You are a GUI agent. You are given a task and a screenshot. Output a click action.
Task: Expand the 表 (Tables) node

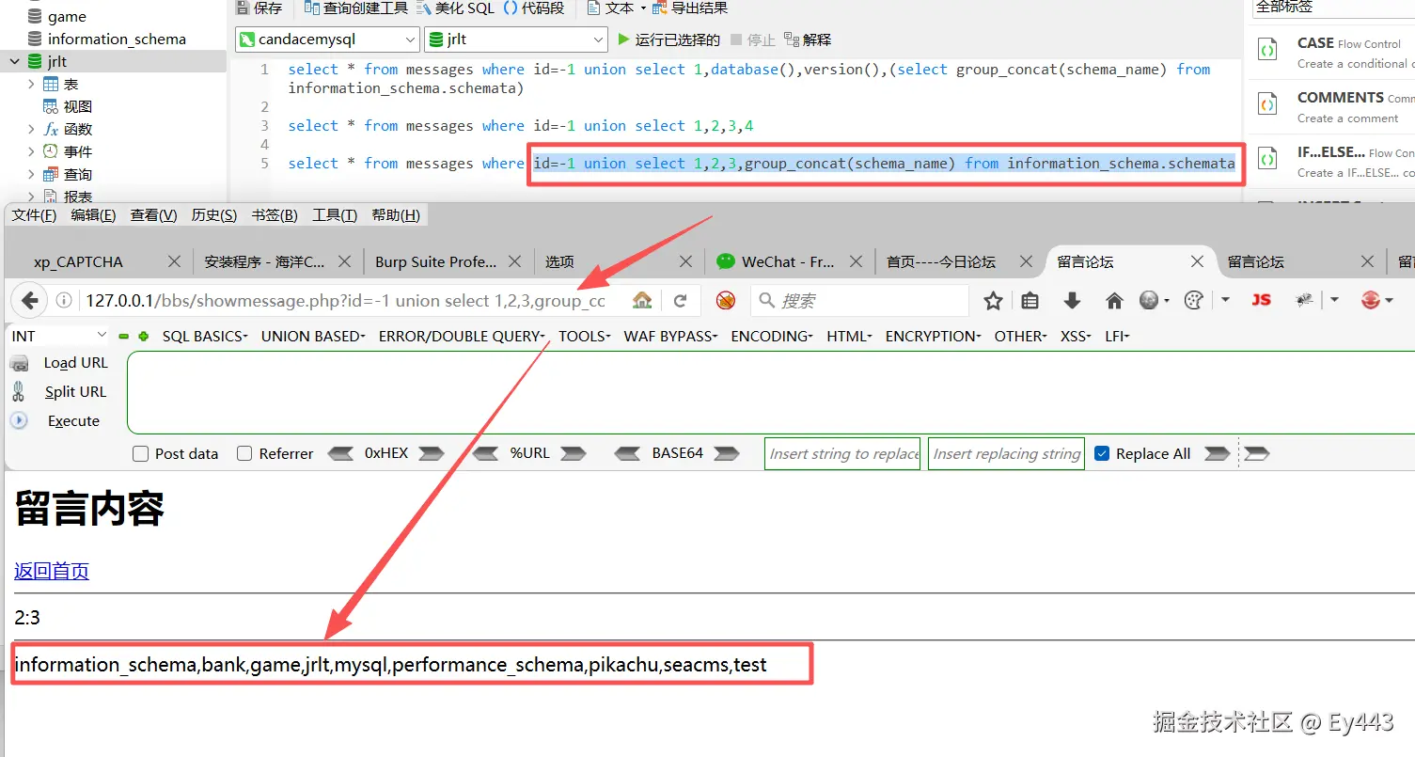pos(31,84)
